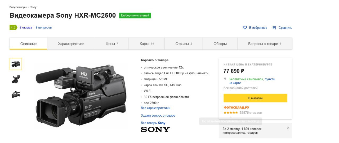Click the В магазин button

coord(255,98)
